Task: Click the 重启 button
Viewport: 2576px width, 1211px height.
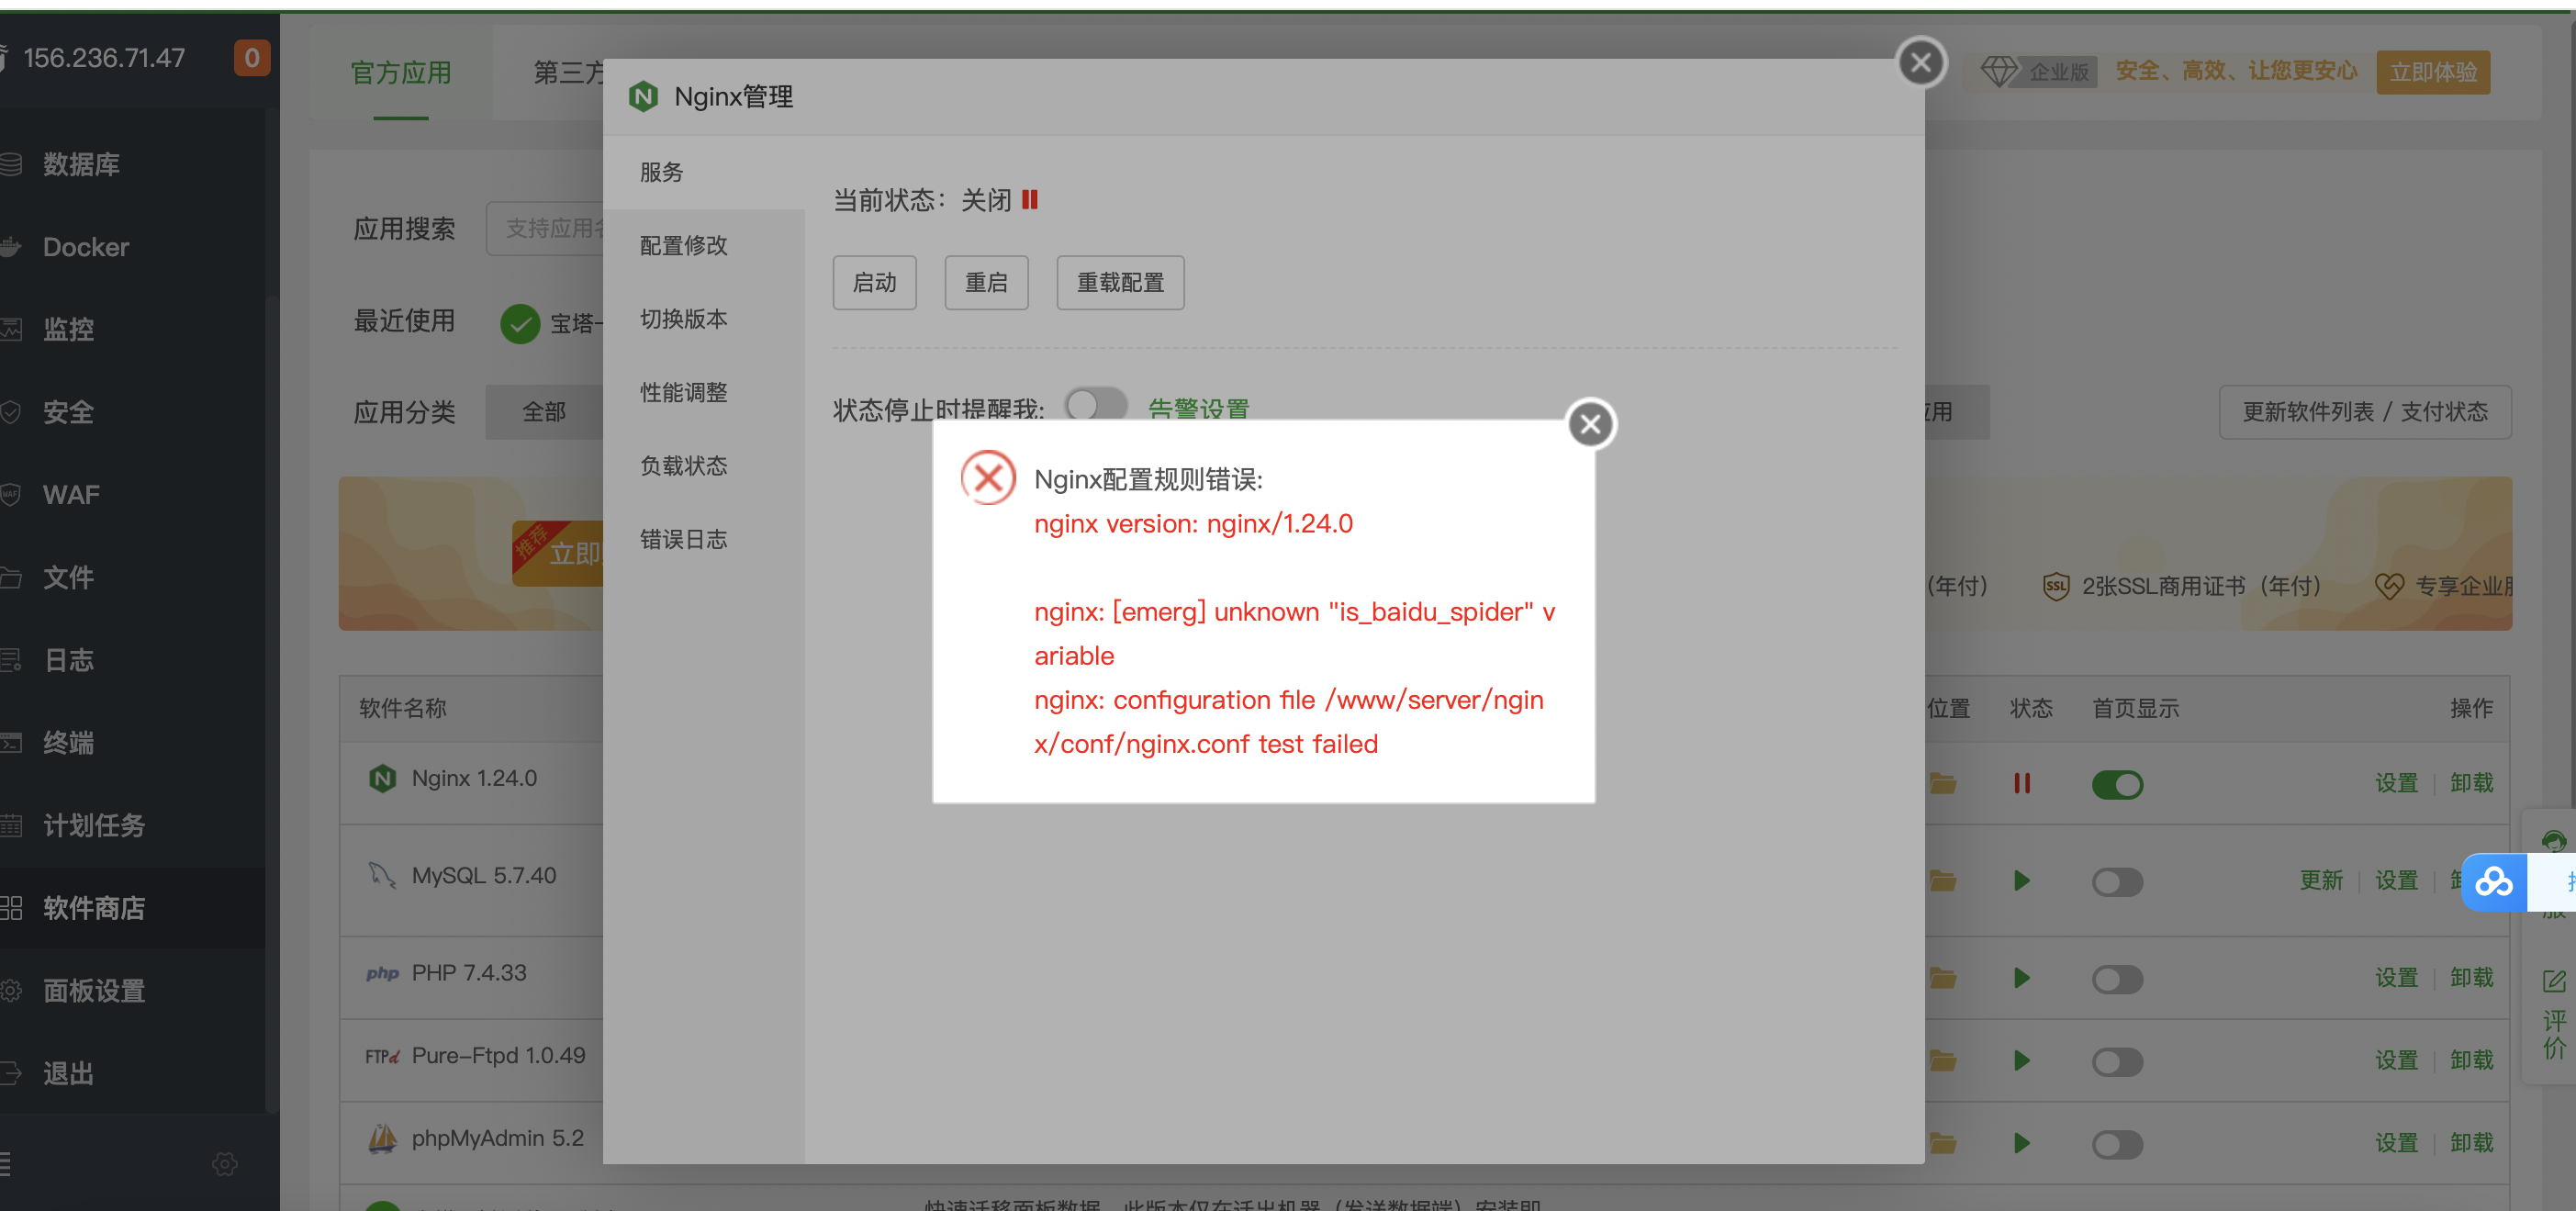Action: point(986,283)
